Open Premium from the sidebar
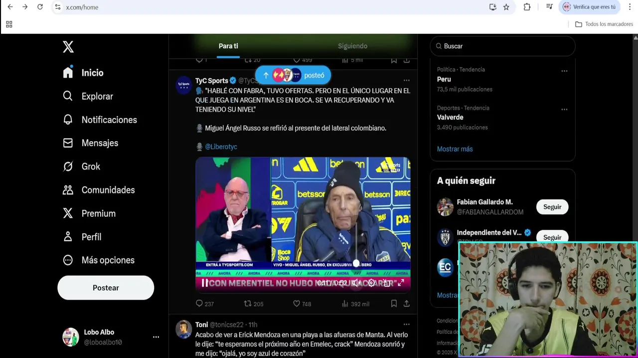The image size is (638, 358). (x=89, y=213)
